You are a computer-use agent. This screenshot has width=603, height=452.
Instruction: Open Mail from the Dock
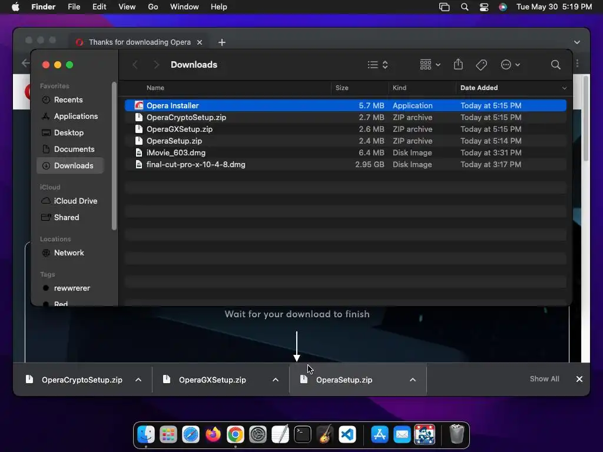(x=402, y=435)
